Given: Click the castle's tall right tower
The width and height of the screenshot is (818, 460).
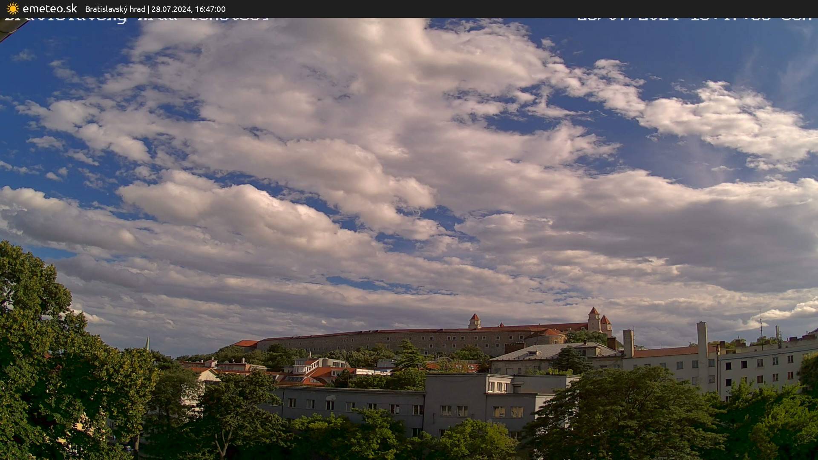Looking at the screenshot, I should coord(593,319).
